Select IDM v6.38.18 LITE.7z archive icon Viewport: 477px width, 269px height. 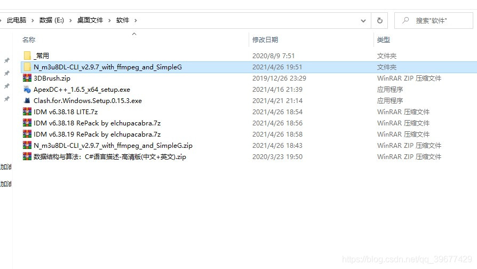click(x=27, y=112)
